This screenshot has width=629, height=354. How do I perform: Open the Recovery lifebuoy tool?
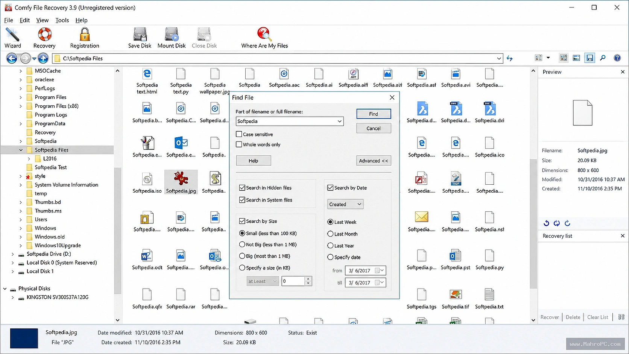click(x=44, y=38)
